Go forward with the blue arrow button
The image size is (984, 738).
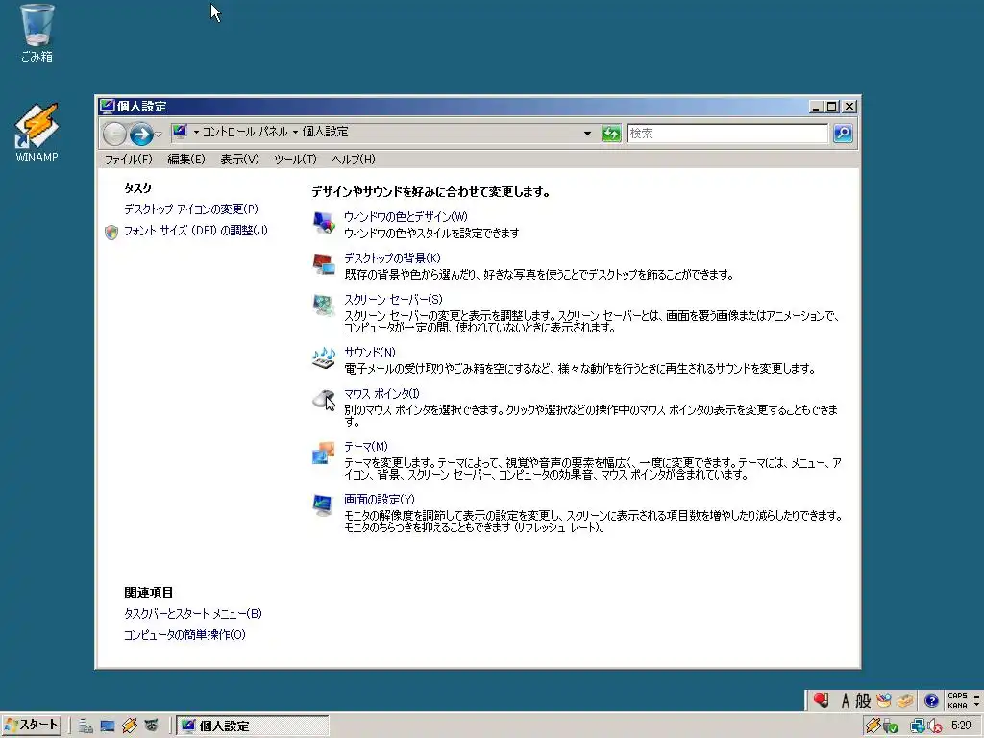(141, 133)
